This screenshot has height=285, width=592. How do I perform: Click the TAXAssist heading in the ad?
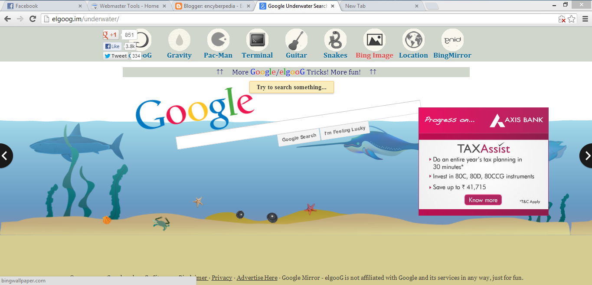click(484, 148)
